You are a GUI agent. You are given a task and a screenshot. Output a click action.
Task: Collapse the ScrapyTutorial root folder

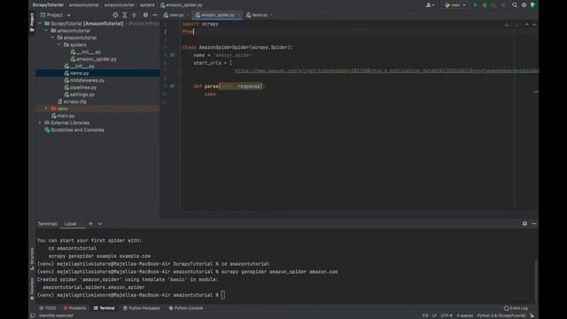coord(40,24)
